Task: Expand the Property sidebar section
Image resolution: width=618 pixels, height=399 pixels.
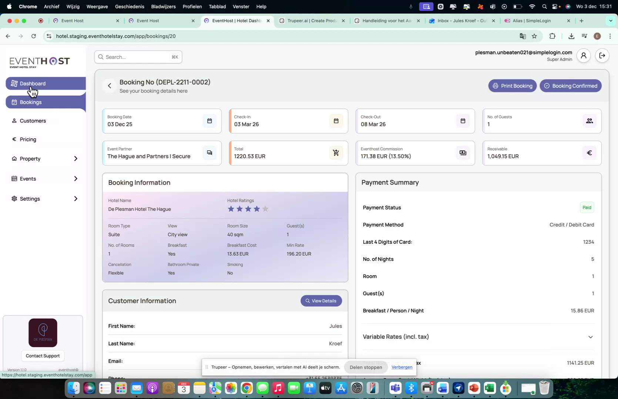Action: pyautogui.click(x=30, y=158)
